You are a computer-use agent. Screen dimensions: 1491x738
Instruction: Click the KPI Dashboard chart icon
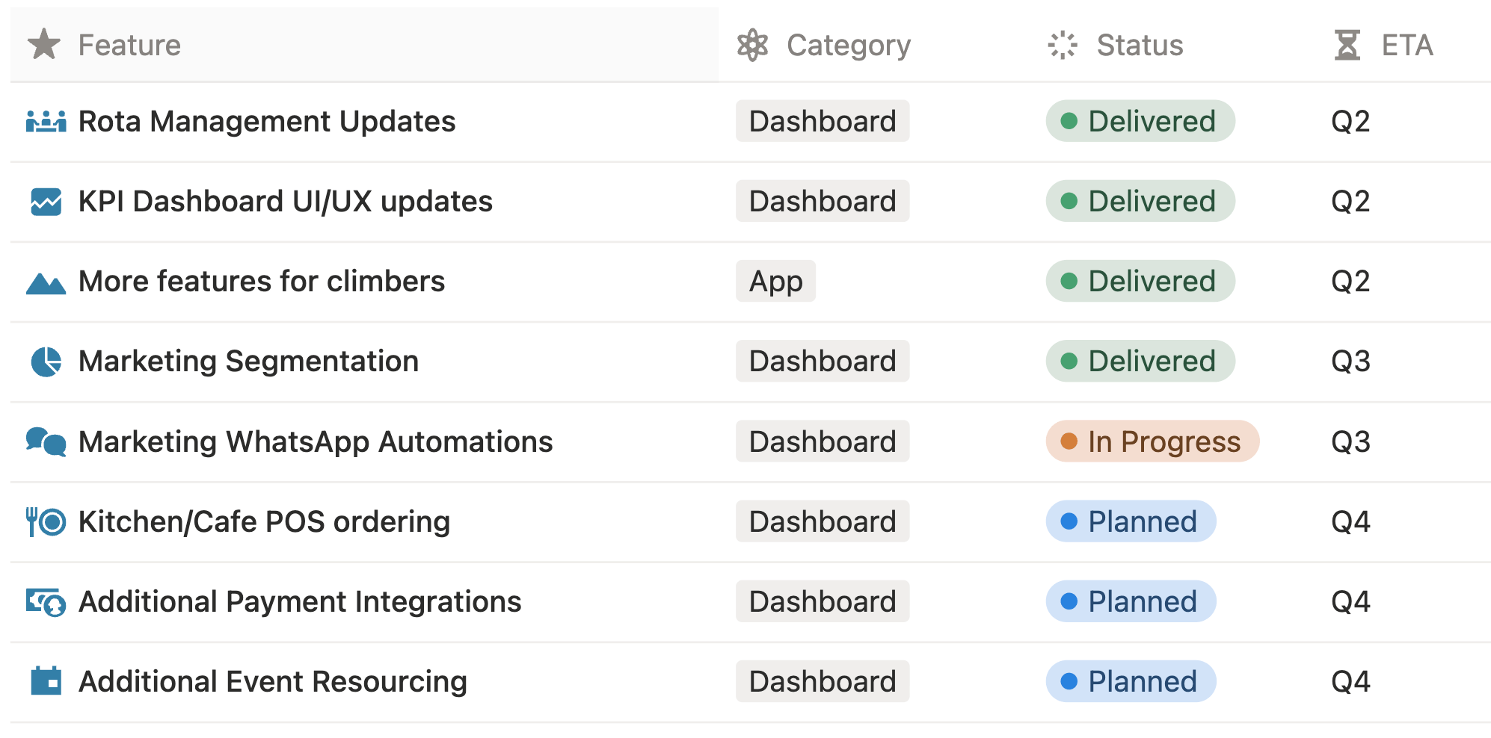[x=46, y=202]
